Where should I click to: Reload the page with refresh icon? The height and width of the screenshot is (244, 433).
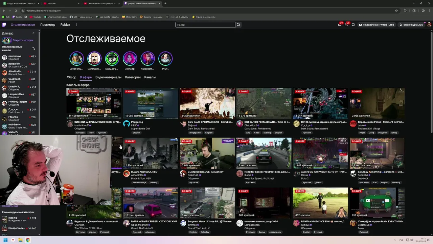pos(16,11)
